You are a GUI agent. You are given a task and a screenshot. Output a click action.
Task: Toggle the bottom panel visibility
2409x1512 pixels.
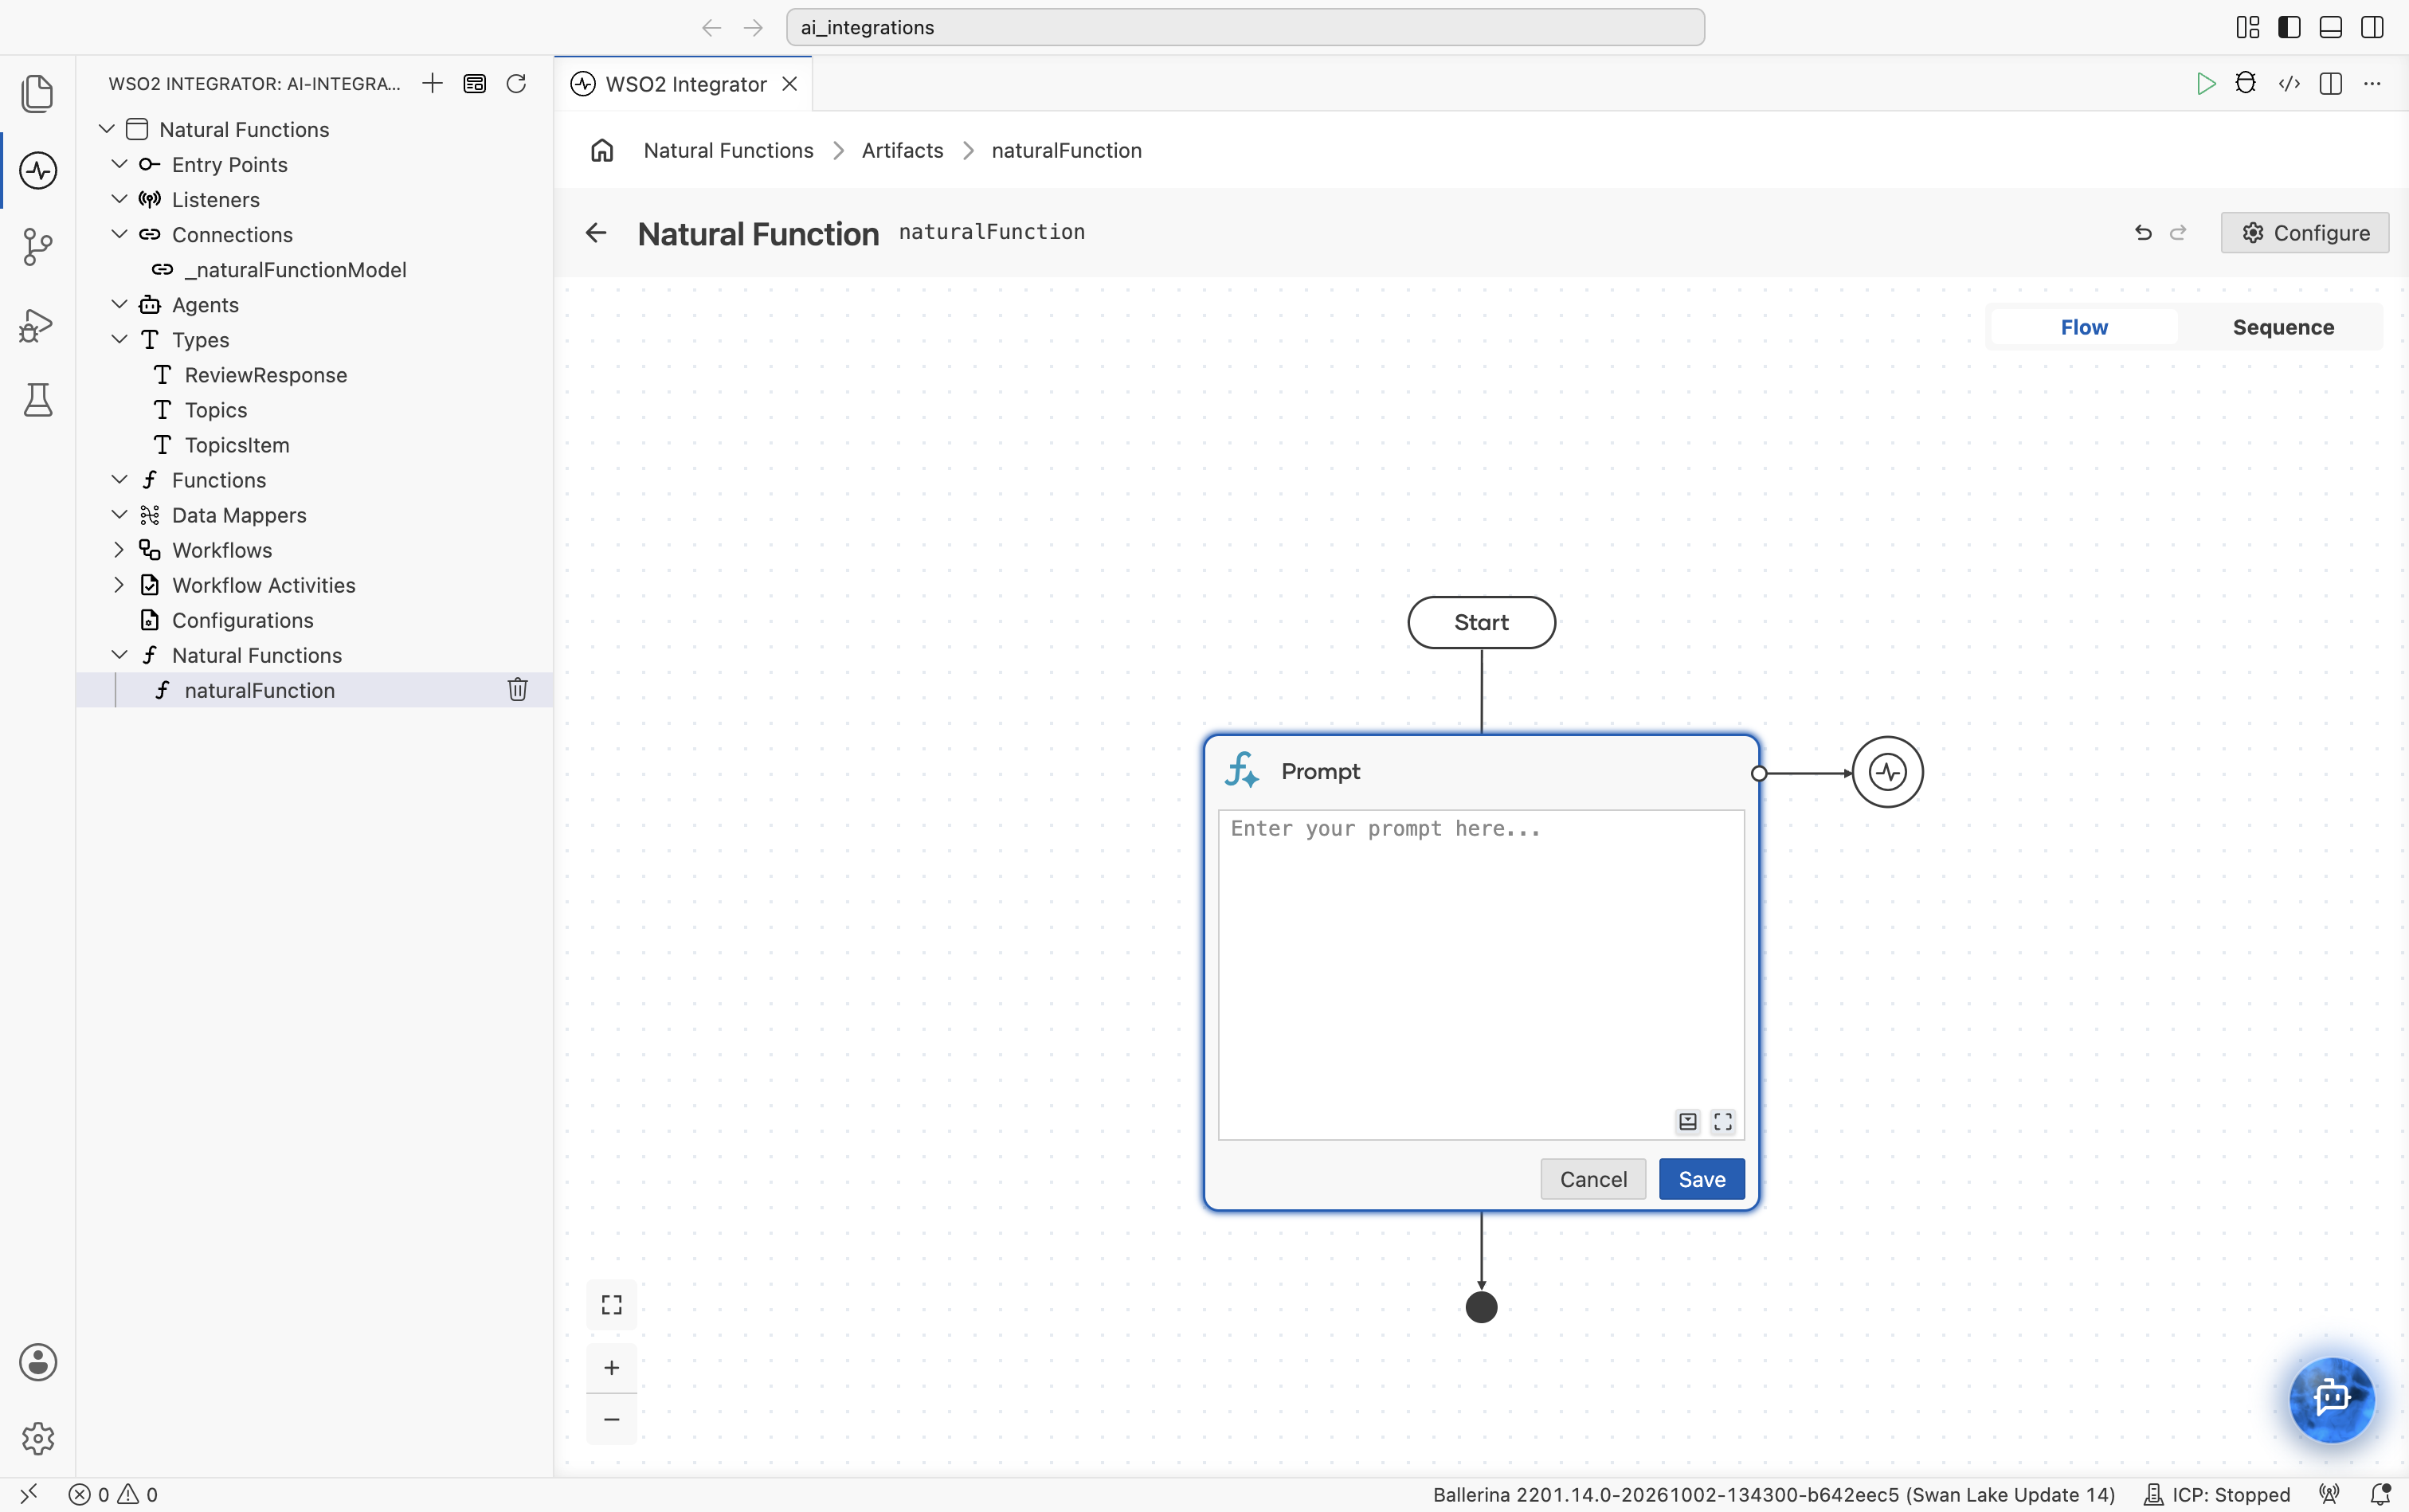[x=2330, y=27]
